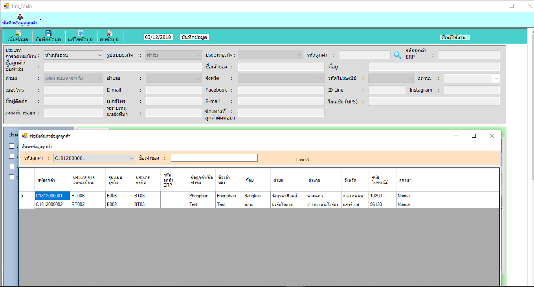Click the รหัสลูกค้า ERP input field
Screen dimensions: 534x287
[469, 55]
